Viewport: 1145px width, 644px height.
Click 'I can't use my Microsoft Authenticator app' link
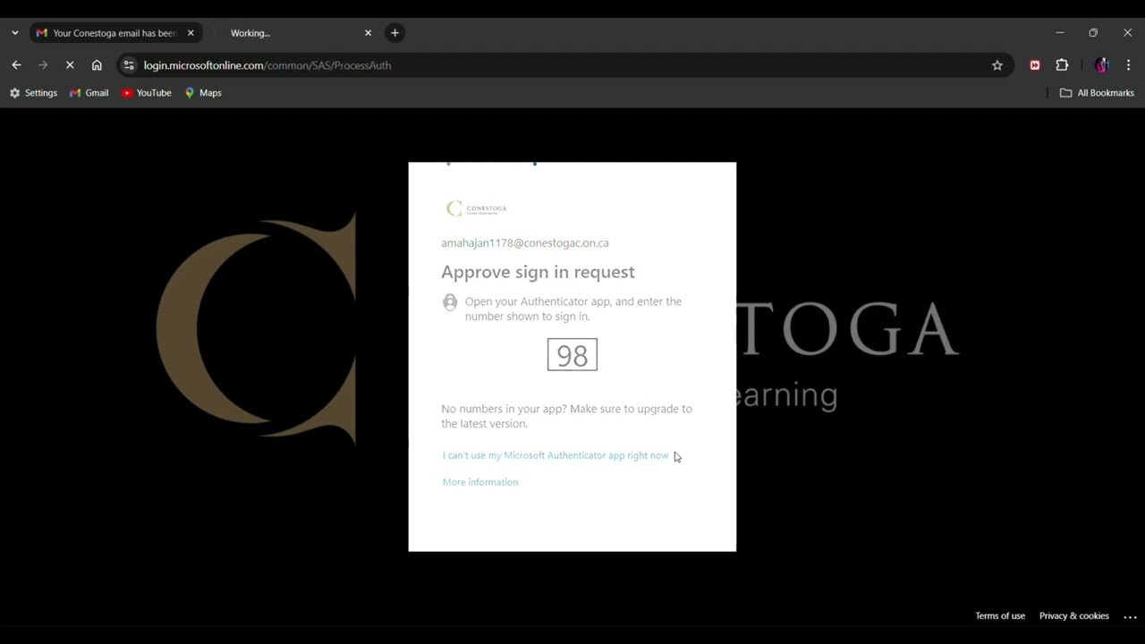tap(556, 455)
